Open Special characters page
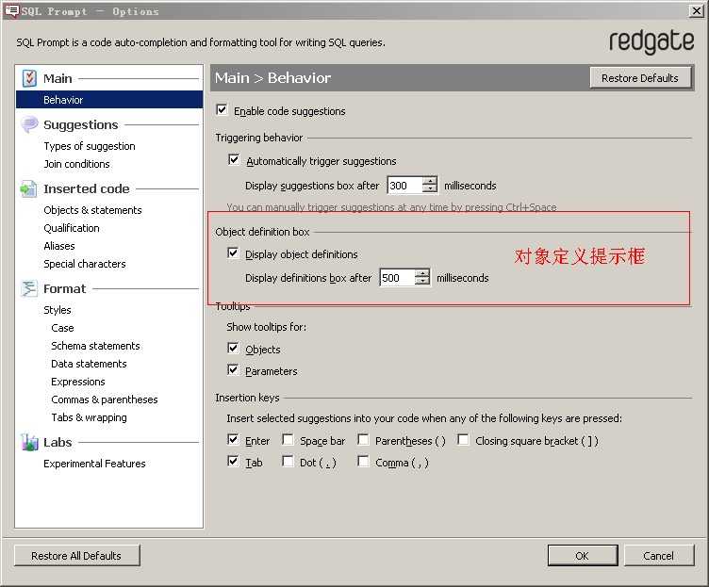The width and height of the screenshot is (709, 587). [85, 264]
